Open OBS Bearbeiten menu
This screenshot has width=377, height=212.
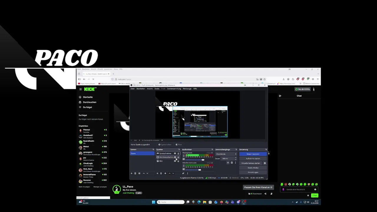pos(141,89)
